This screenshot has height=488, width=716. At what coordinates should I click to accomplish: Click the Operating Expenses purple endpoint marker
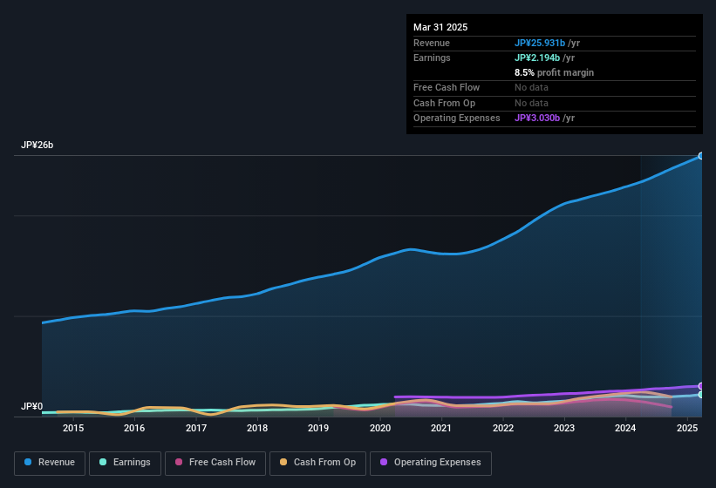click(701, 386)
